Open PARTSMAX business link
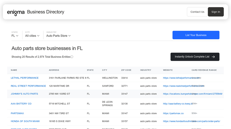Screen dimensions: 231x129 click(x=17, y=113)
